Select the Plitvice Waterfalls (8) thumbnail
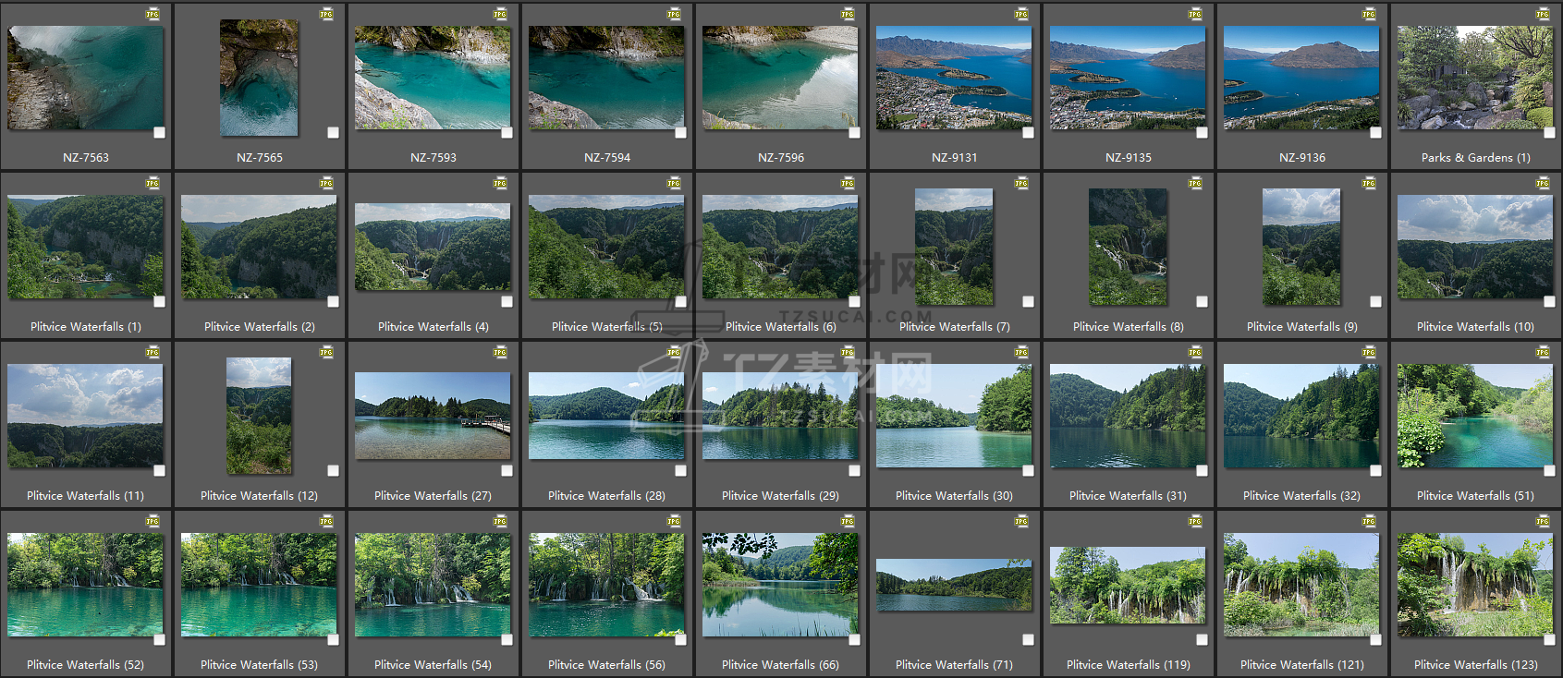This screenshot has height=678, width=1563. [1128, 247]
